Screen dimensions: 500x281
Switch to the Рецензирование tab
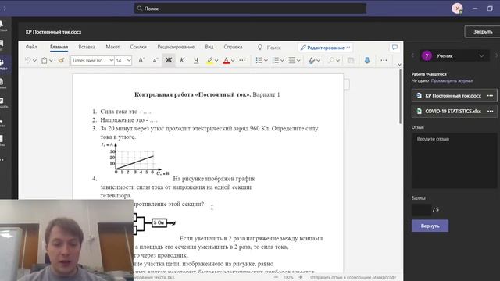pyautogui.click(x=176, y=47)
